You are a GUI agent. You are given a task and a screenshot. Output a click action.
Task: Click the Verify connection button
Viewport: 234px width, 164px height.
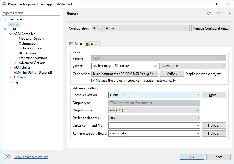(x=172, y=74)
